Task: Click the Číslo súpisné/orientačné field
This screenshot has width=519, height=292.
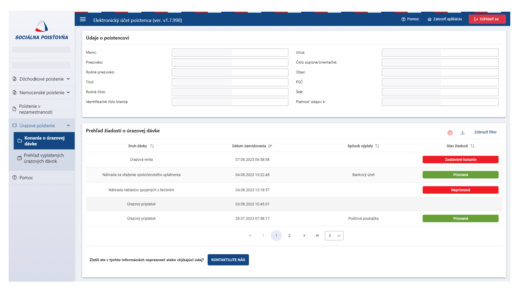Action: (440, 62)
